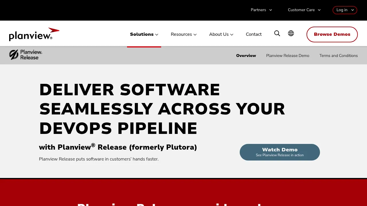
Task: Click the Watch Demo button
Action: point(280,152)
